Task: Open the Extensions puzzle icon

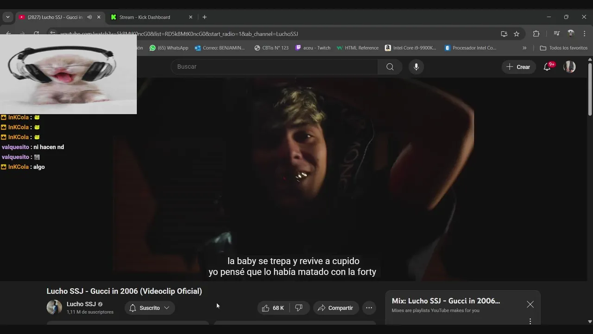Action: click(536, 34)
